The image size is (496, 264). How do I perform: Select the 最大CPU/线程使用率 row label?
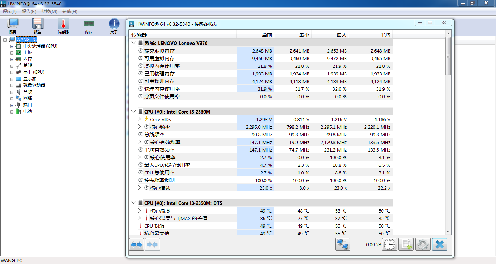(x=167, y=165)
